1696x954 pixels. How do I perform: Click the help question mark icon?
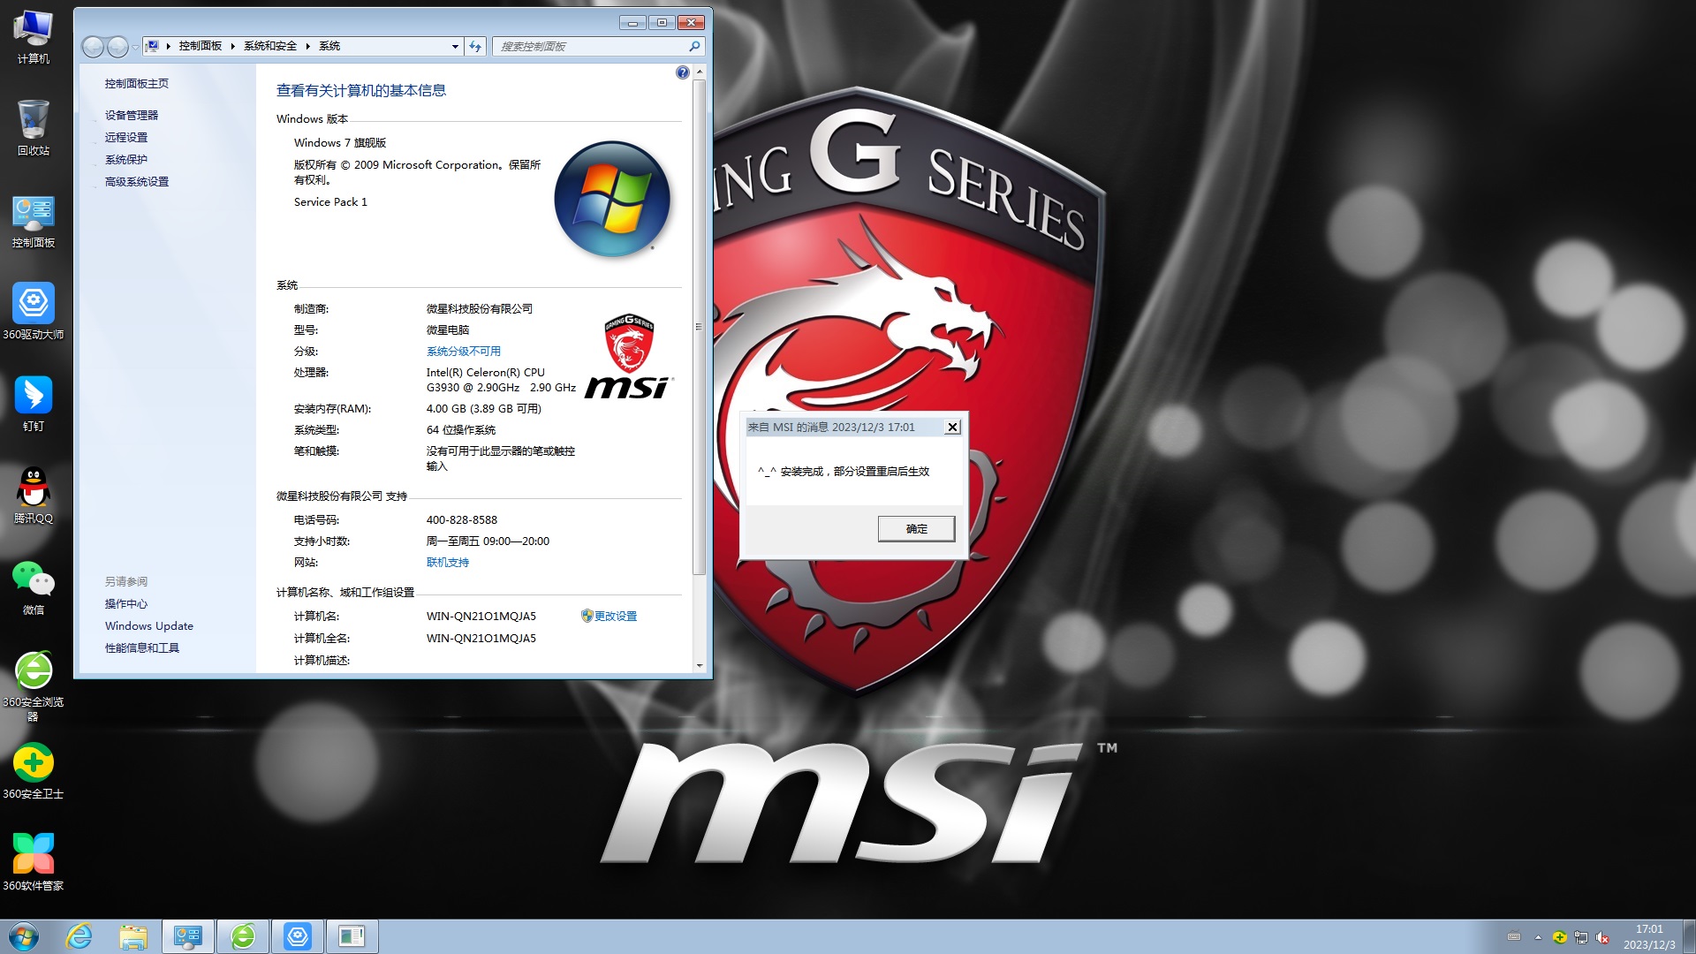[682, 72]
